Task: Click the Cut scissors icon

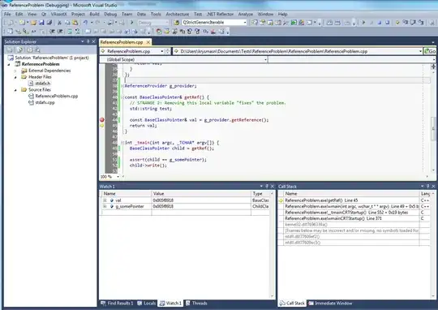Action: 59,23
